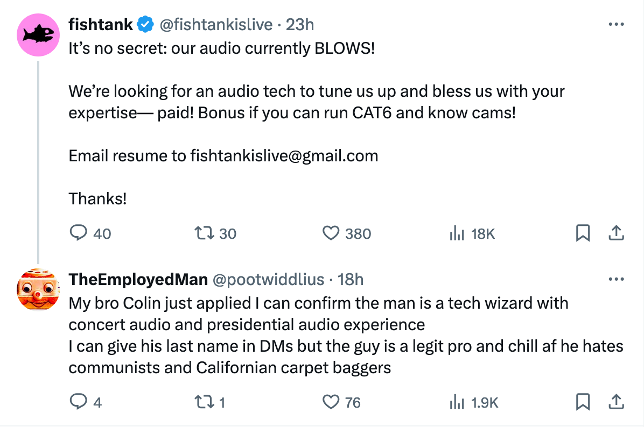Bookmark the fishtank audio tech post
The height and width of the screenshot is (427, 644).
click(x=582, y=233)
